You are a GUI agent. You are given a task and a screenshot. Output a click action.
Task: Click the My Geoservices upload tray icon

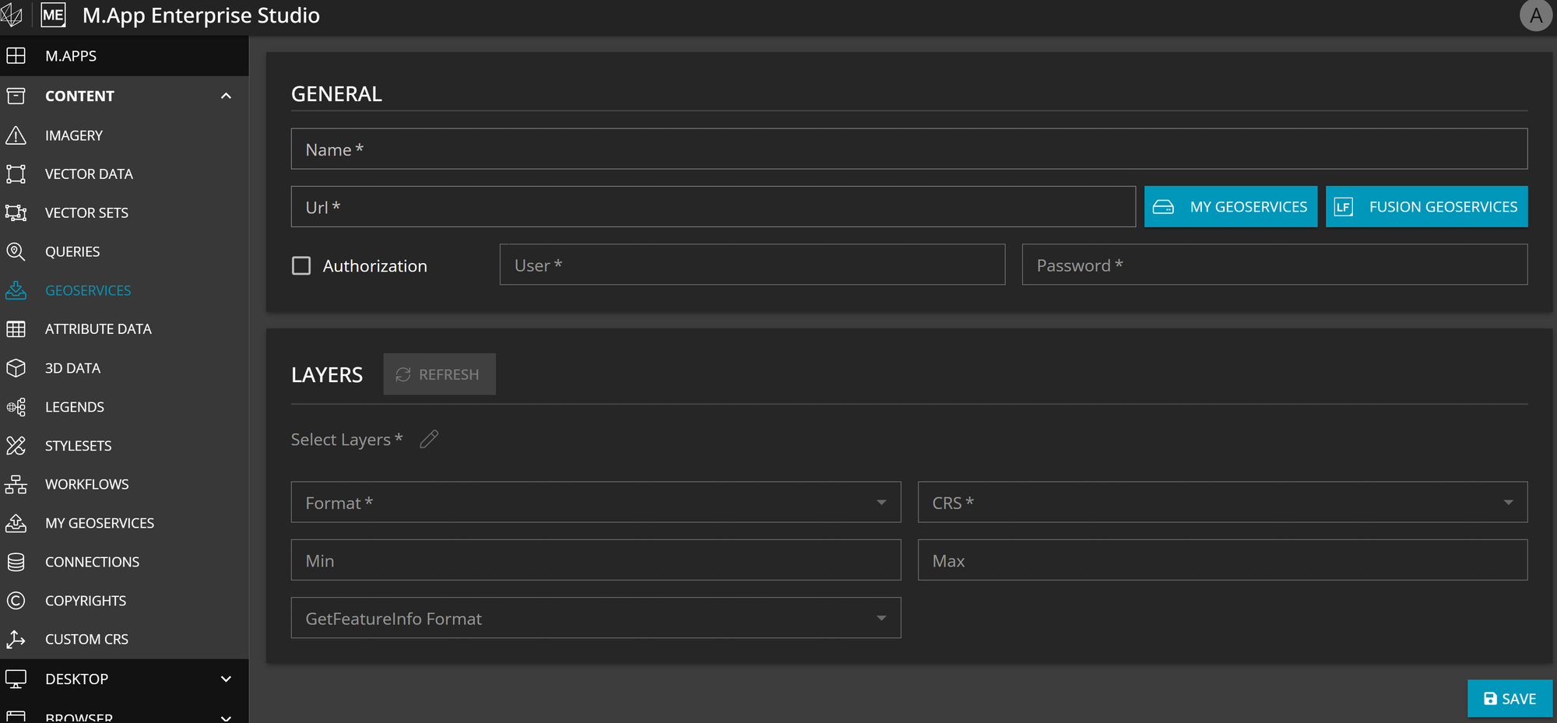(16, 523)
